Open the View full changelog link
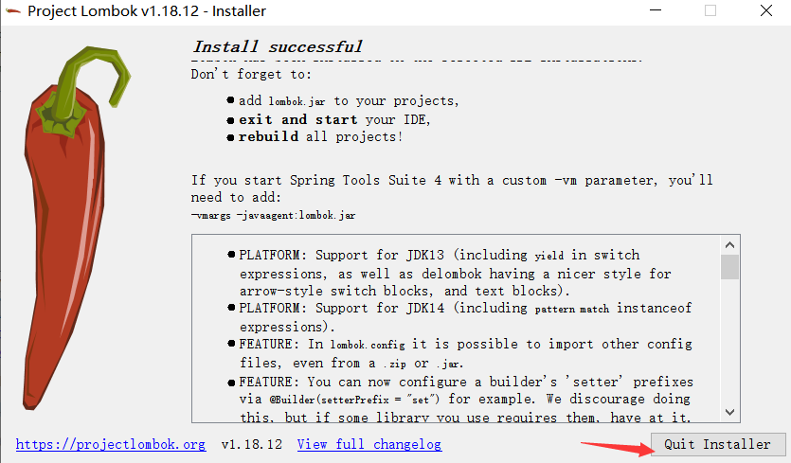 (369, 444)
